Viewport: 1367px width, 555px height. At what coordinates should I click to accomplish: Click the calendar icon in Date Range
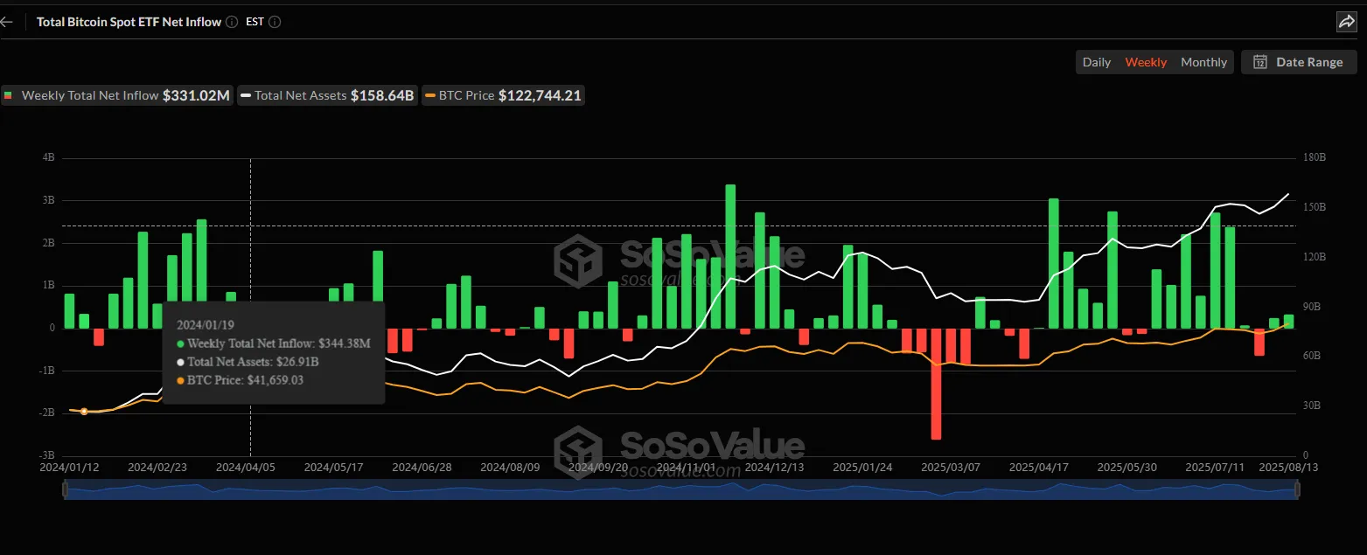pyautogui.click(x=1260, y=62)
